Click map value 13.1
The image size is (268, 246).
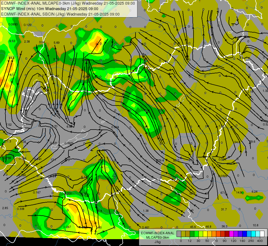[53, 160]
